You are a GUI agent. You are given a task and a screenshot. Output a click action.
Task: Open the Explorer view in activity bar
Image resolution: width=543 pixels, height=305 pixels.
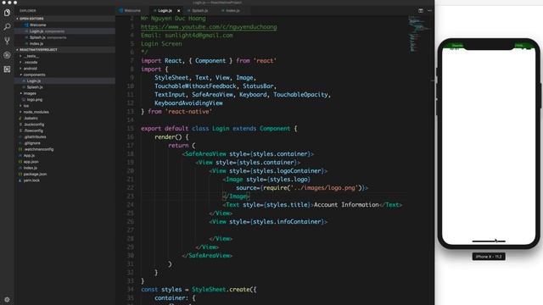coord(7,13)
